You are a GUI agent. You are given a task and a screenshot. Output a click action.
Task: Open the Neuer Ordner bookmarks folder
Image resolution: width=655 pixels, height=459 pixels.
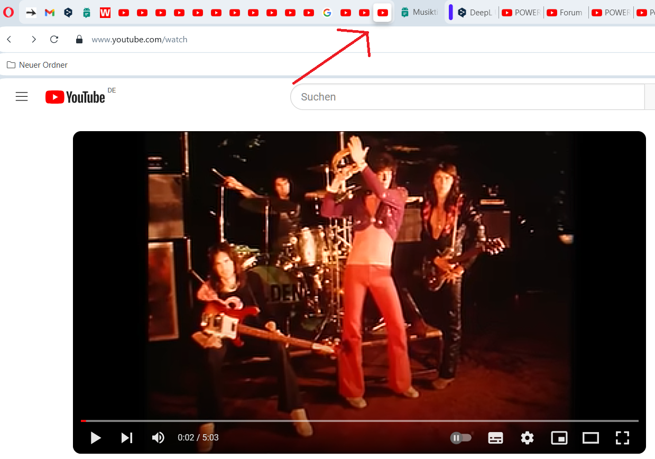(x=37, y=65)
